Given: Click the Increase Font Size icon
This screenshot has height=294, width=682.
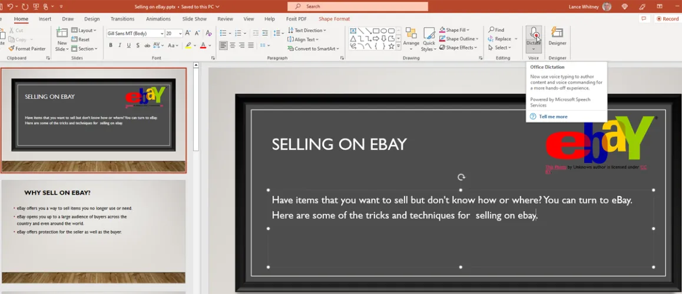Looking at the screenshot, I should 188,34.
